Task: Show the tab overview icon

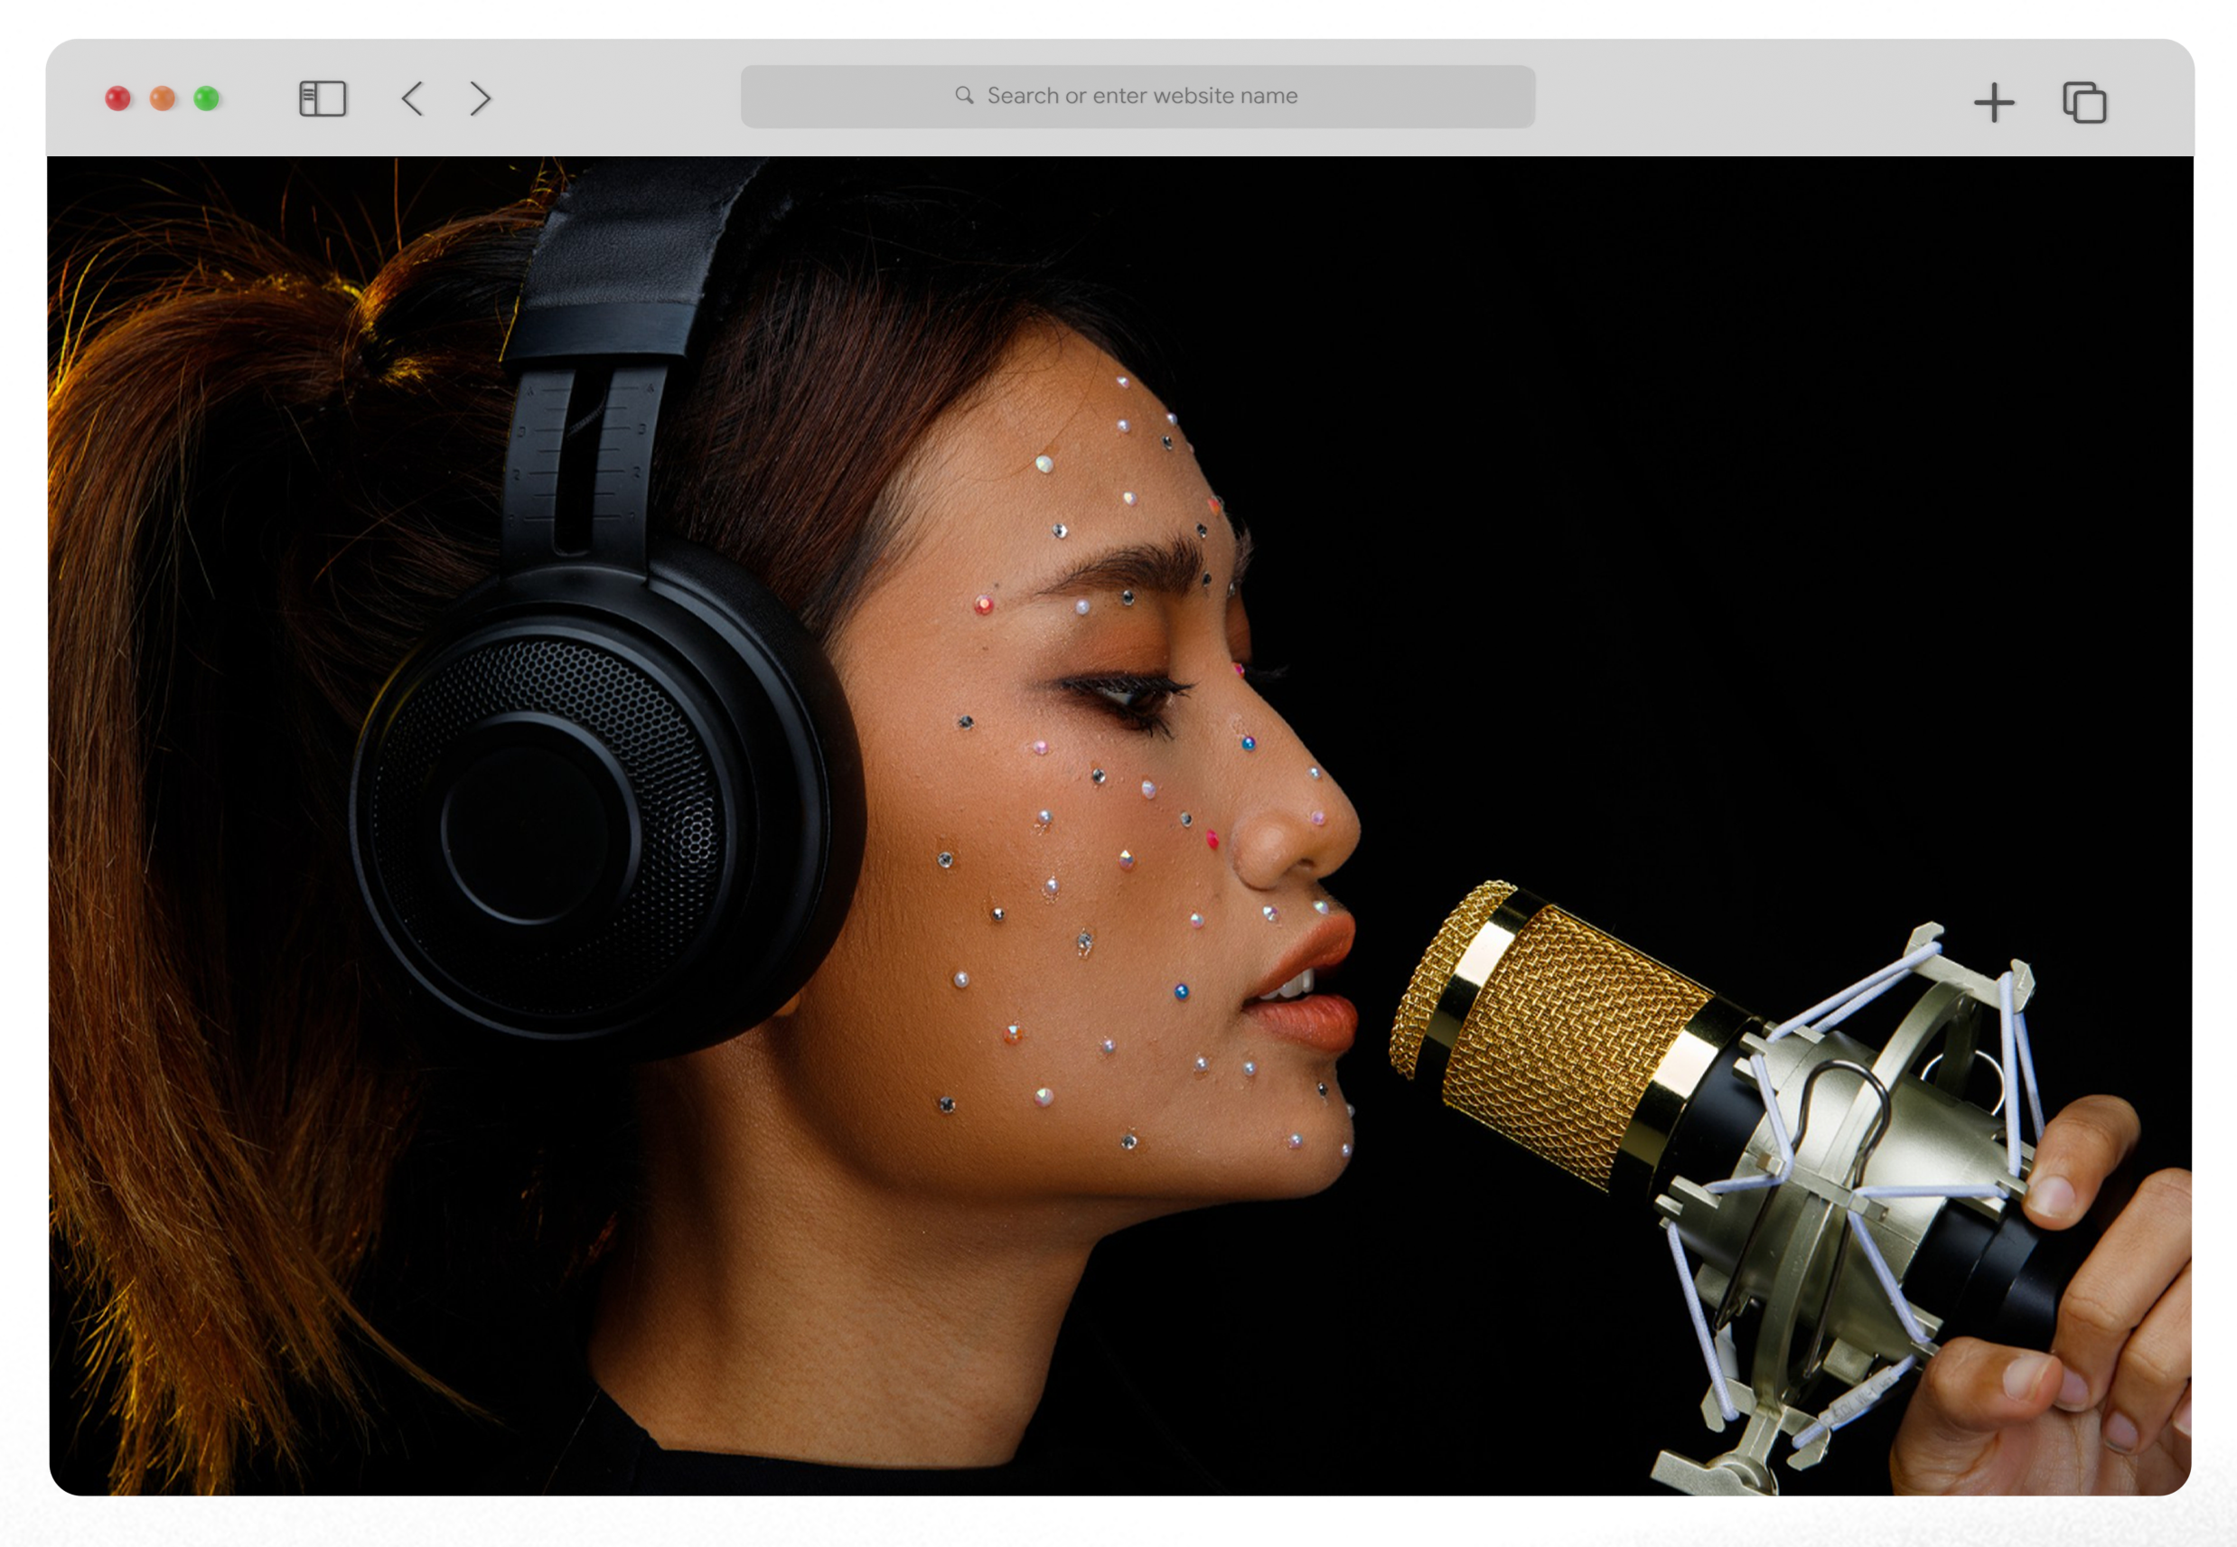Action: point(2083,102)
